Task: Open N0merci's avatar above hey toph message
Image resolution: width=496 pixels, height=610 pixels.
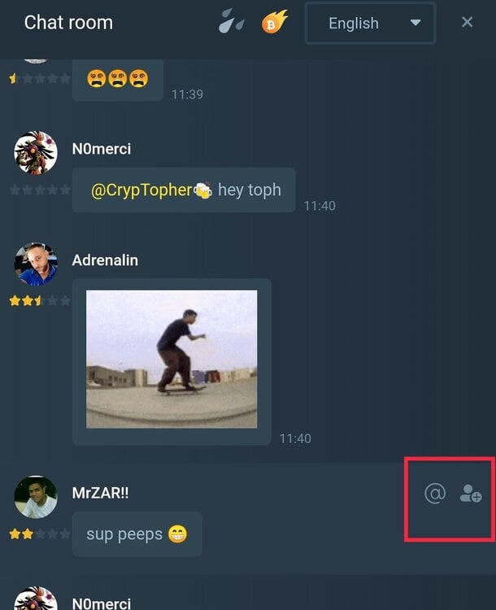Action: coord(36,152)
